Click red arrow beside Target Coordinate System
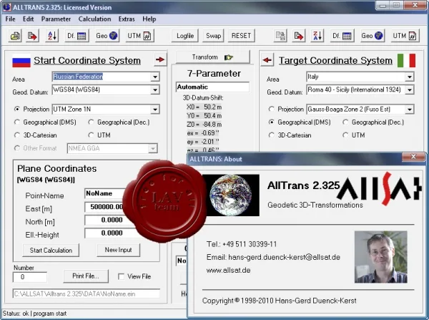The width and height of the screenshot is (429, 320). pyautogui.click(x=267, y=60)
